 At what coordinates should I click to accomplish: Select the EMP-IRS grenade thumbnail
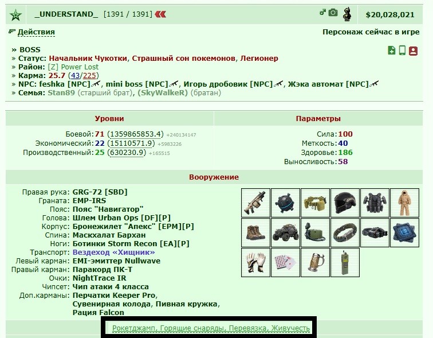coord(286,203)
